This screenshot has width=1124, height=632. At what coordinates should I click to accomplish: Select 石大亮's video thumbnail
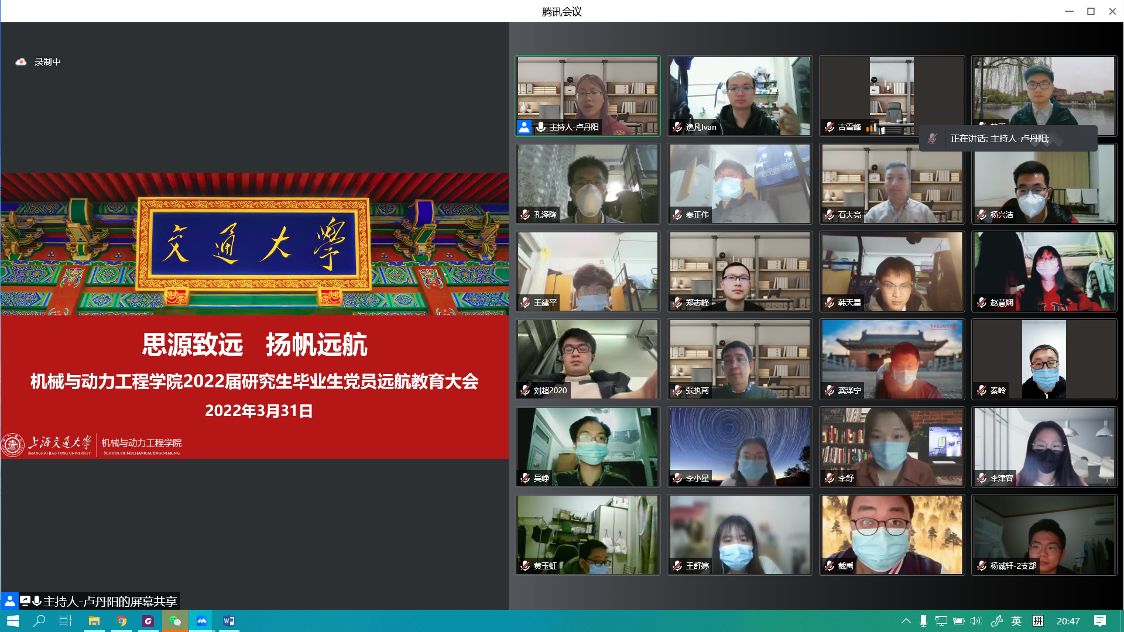tap(892, 183)
